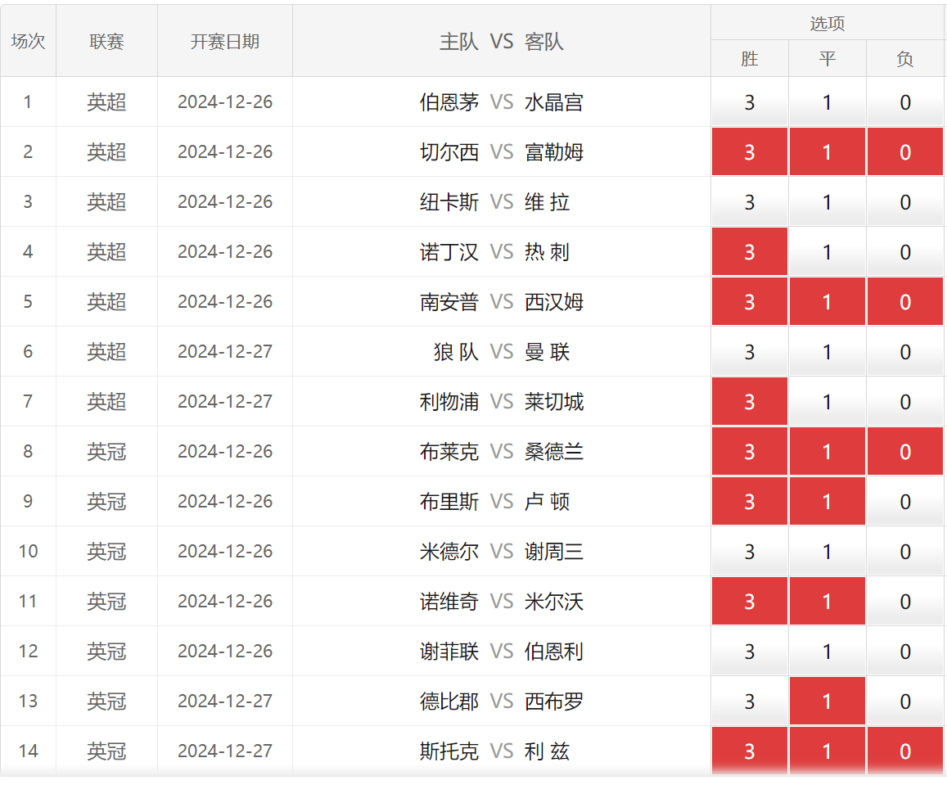The width and height of the screenshot is (947, 785).
Task: Select draw (1) for 狼队 vs 曼联
Action: (827, 351)
